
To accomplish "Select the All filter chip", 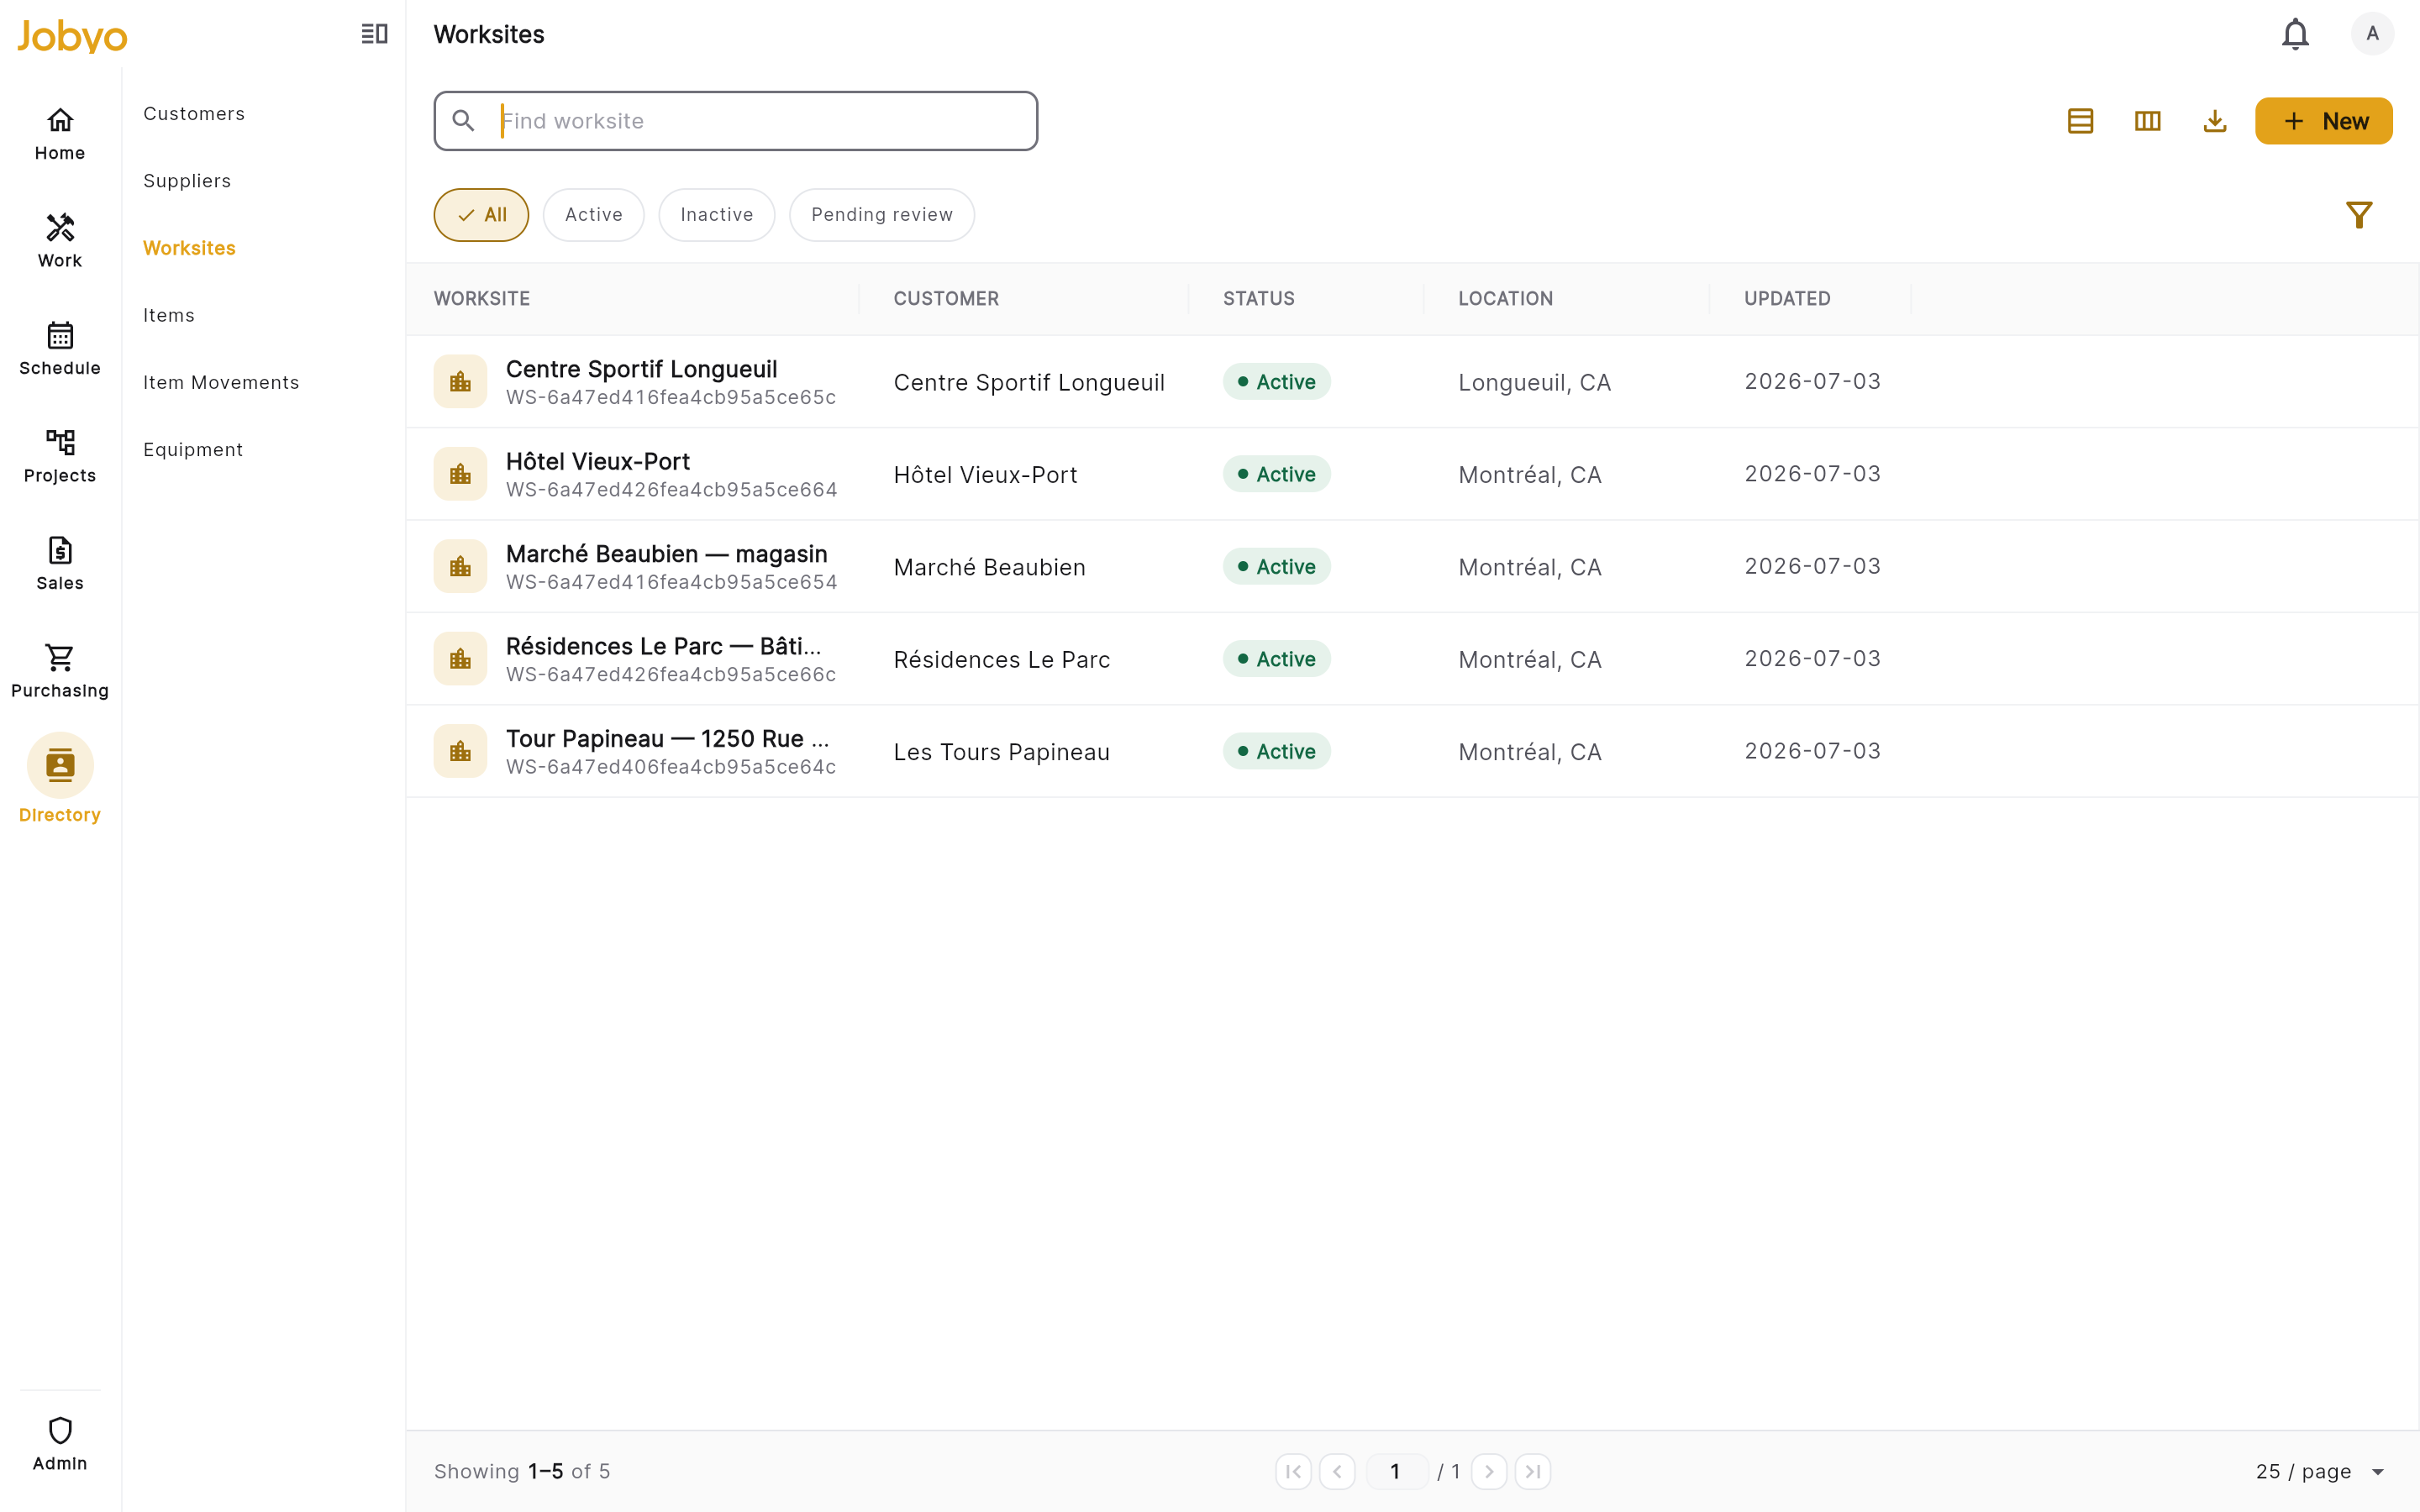I will pyautogui.click(x=481, y=215).
